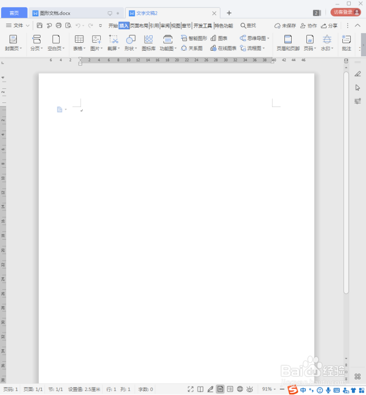Collapse the ribbon with the chevron
Screen dimensions: 366x395
(x=358, y=25)
